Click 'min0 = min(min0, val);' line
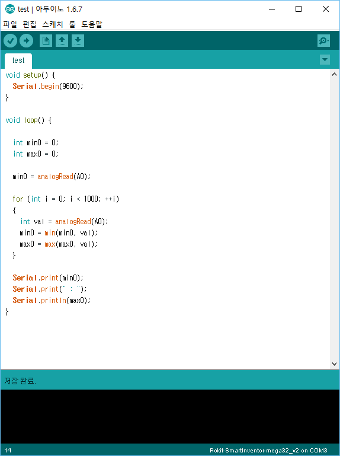This screenshot has width=340, height=456. pos(59,233)
